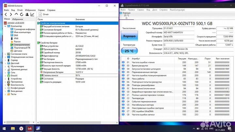Screen dimensions: 235x132
Task: Open Язык(Language) menu in CrystalDiskInfo
Action: tap(177, 10)
